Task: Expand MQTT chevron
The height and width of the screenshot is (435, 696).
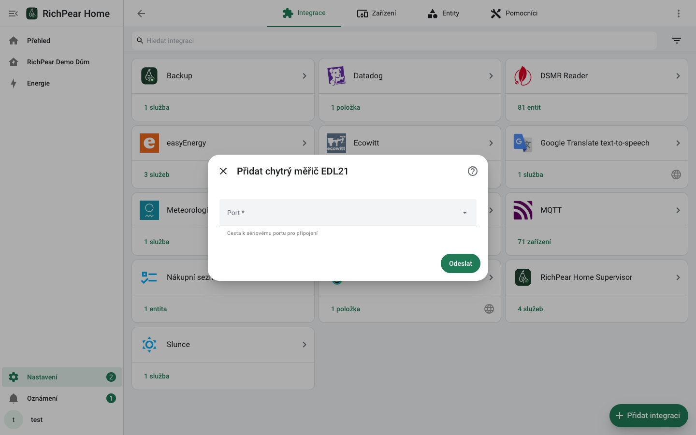Action: pyautogui.click(x=678, y=210)
